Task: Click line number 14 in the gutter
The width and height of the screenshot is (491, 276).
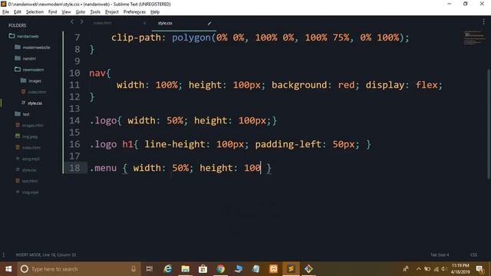Action: 74,121
